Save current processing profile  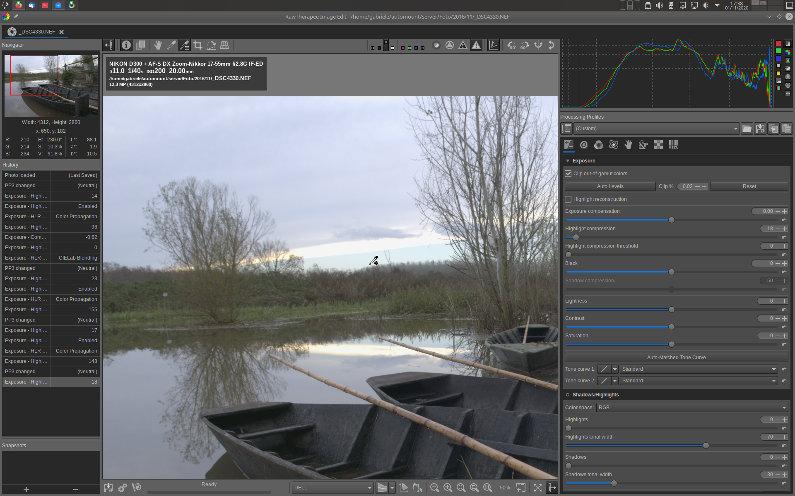(x=760, y=129)
